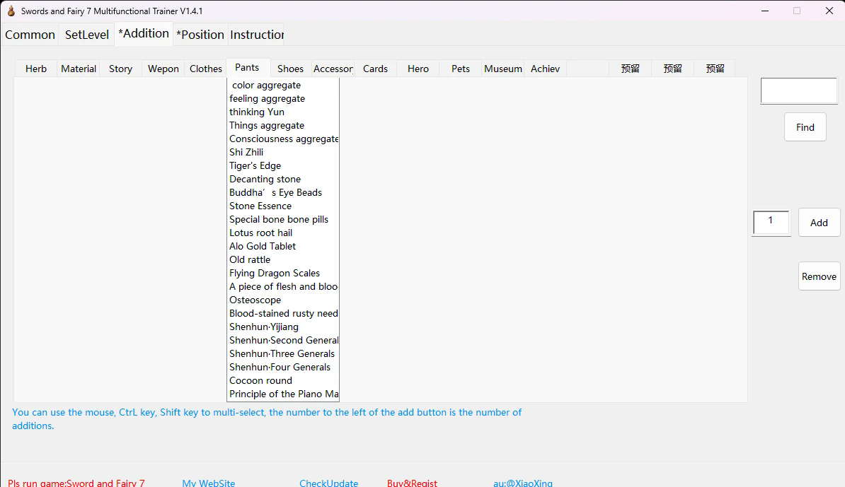Select the *Addition tab
The image size is (845, 487).
[144, 33]
